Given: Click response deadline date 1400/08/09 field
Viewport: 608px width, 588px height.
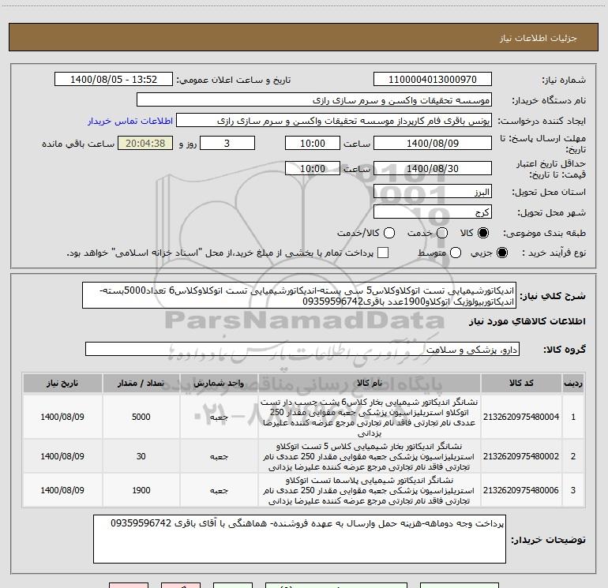Looking at the screenshot, I should pyautogui.click(x=433, y=143).
